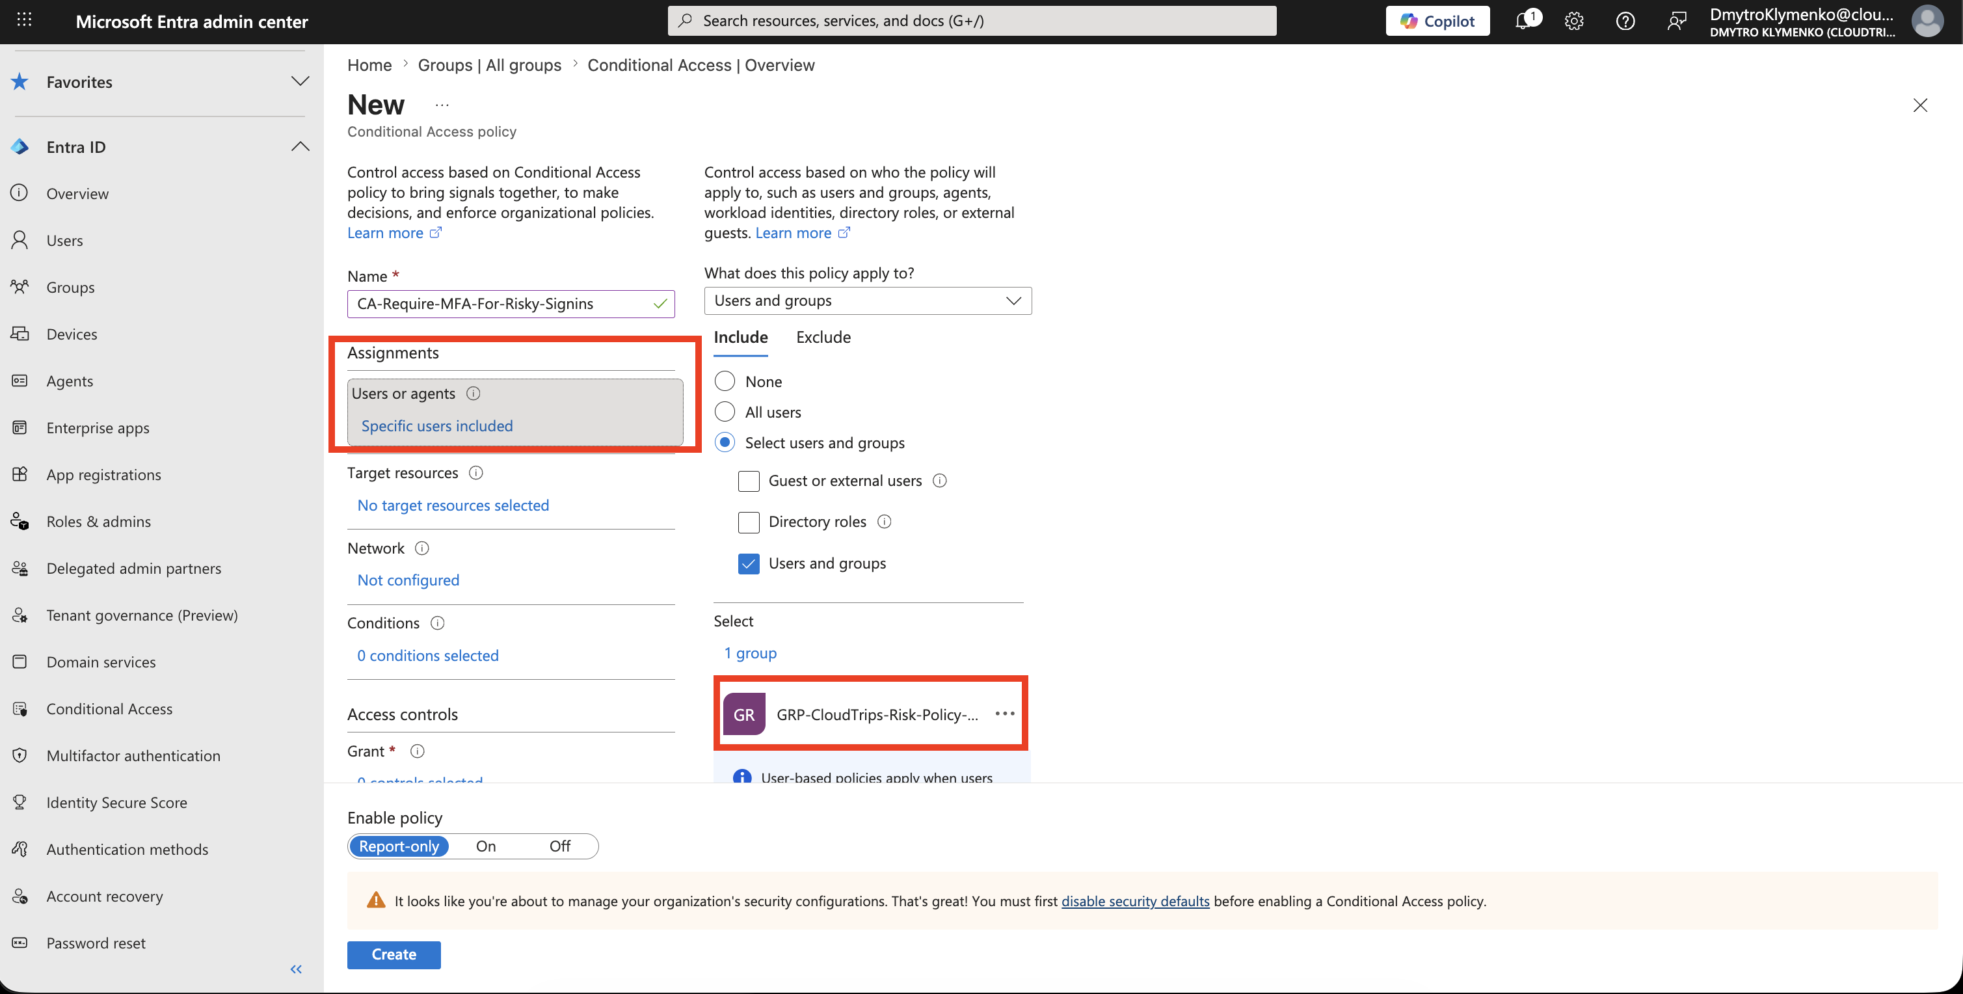
Task: Click the App registrations icon in sidebar
Action: coord(20,474)
